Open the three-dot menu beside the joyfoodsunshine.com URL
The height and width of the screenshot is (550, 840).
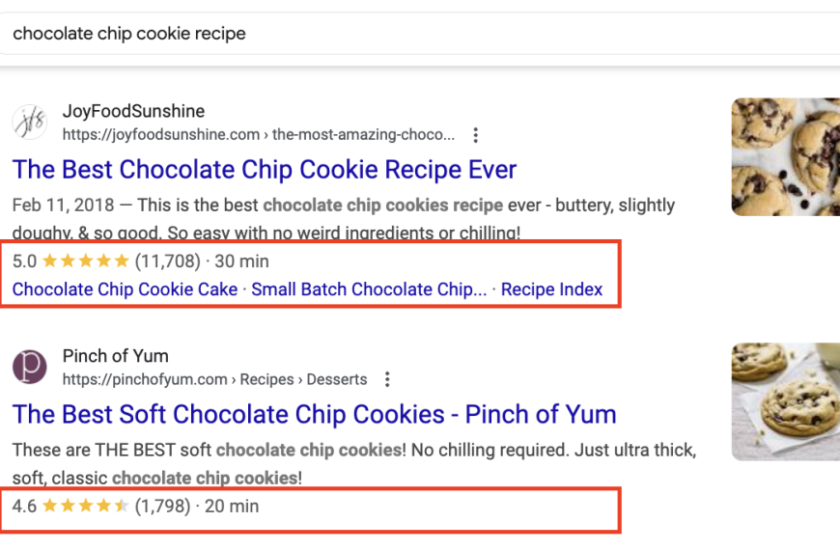pos(475,135)
